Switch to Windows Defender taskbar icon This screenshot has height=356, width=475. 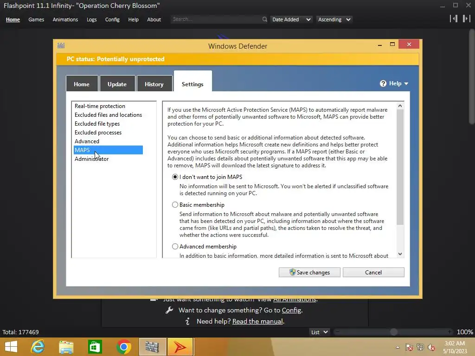pyautogui.click(x=152, y=347)
